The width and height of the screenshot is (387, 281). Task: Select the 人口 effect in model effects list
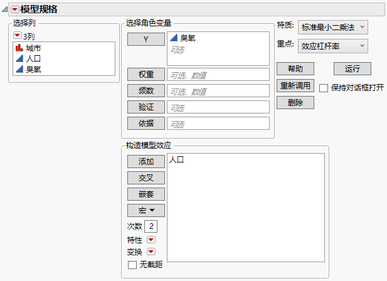tap(176, 159)
